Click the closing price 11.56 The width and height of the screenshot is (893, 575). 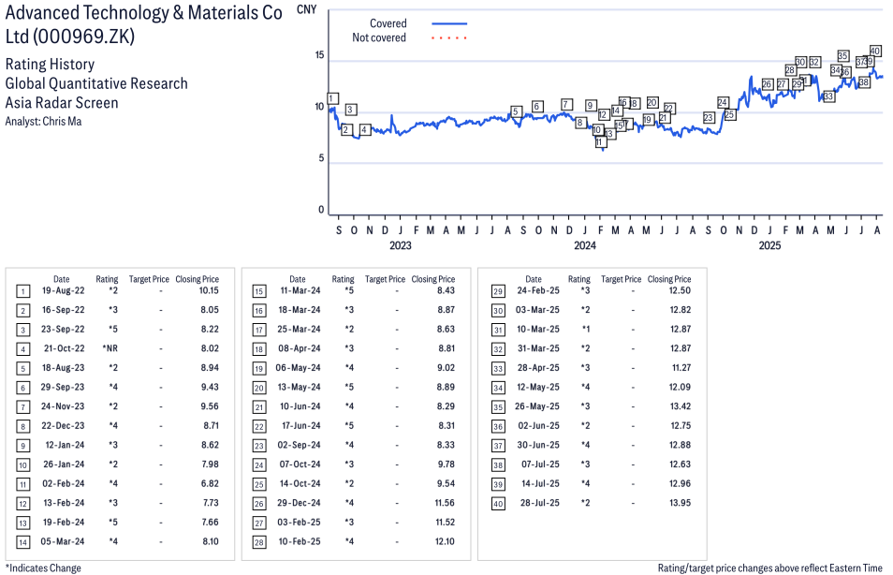[x=445, y=503]
